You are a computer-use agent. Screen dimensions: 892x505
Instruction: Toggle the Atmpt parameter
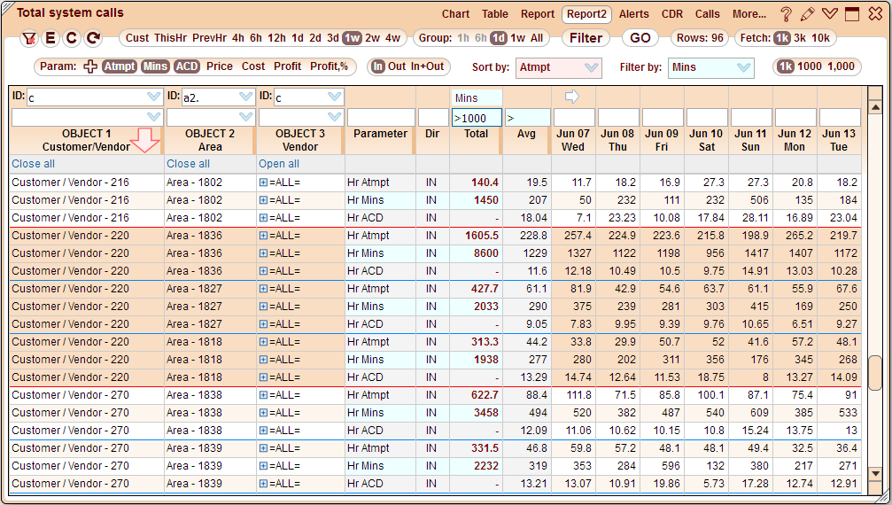click(x=120, y=66)
